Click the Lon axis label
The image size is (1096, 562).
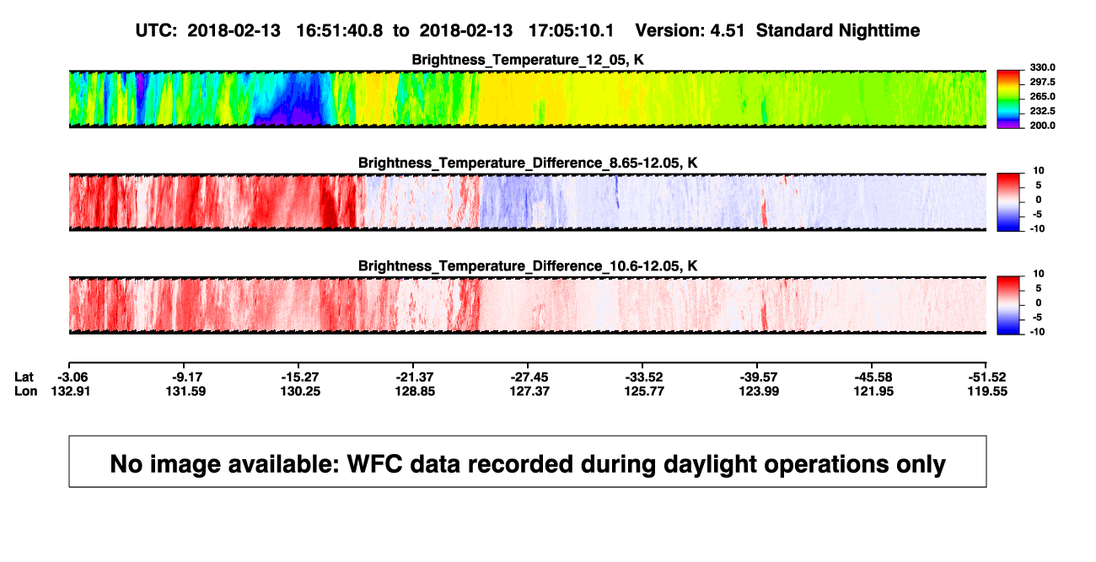pyautogui.click(x=24, y=391)
